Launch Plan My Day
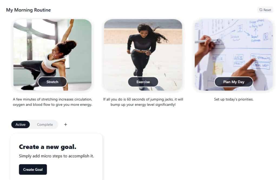This screenshot has width=277, height=180. point(233,82)
